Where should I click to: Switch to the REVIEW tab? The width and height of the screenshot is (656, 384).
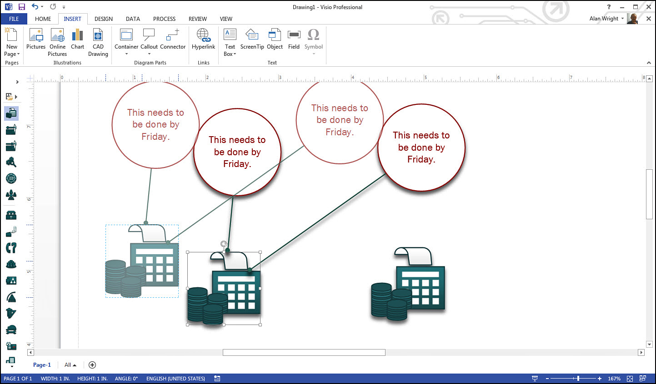pyautogui.click(x=198, y=19)
